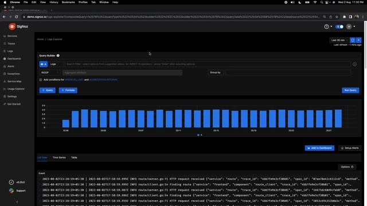Click the refresh icon button

[x=353, y=40]
